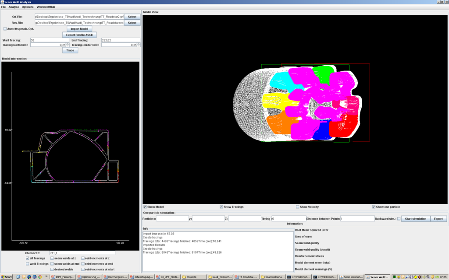Viewport: 449px width, 280px height.
Task: Expand the quick launch overflow chevron
Action: (x=46, y=276)
